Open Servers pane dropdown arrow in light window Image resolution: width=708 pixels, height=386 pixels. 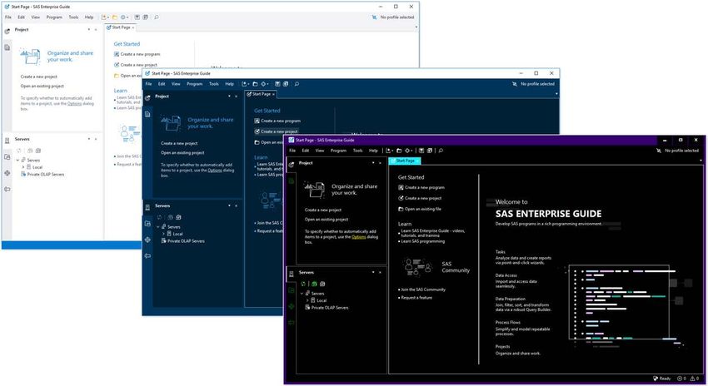[x=88, y=139]
